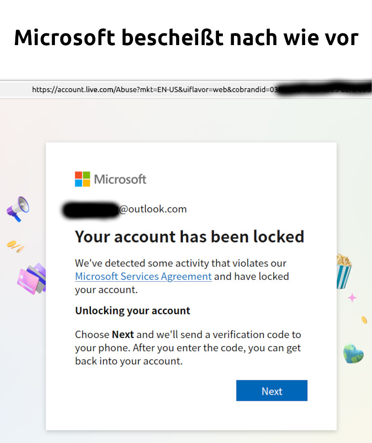Click the verification code instructions paragraph
This screenshot has width=372, height=443.
(x=188, y=348)
